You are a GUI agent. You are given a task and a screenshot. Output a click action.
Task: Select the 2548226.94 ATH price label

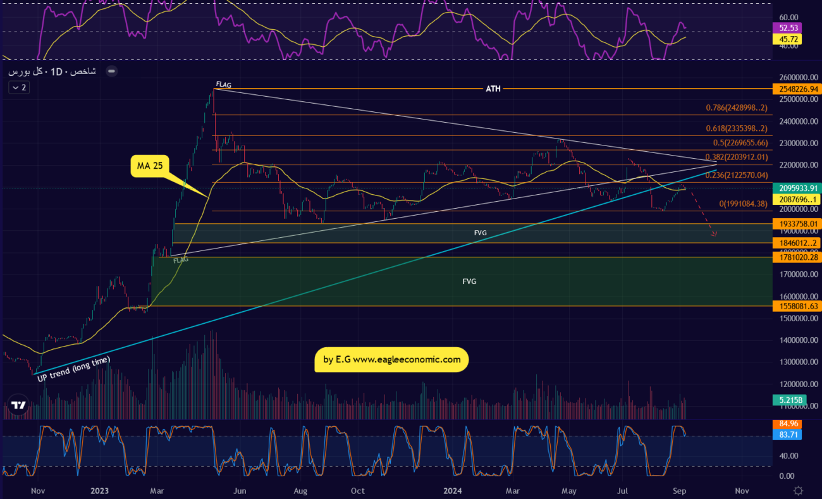click(x=796, y=89)
